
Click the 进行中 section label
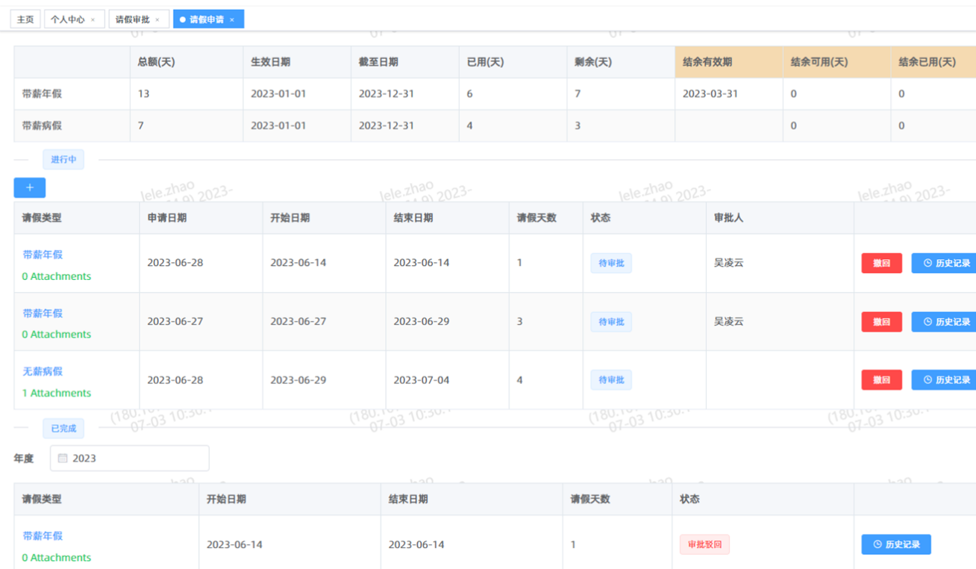tap(63, 160)
